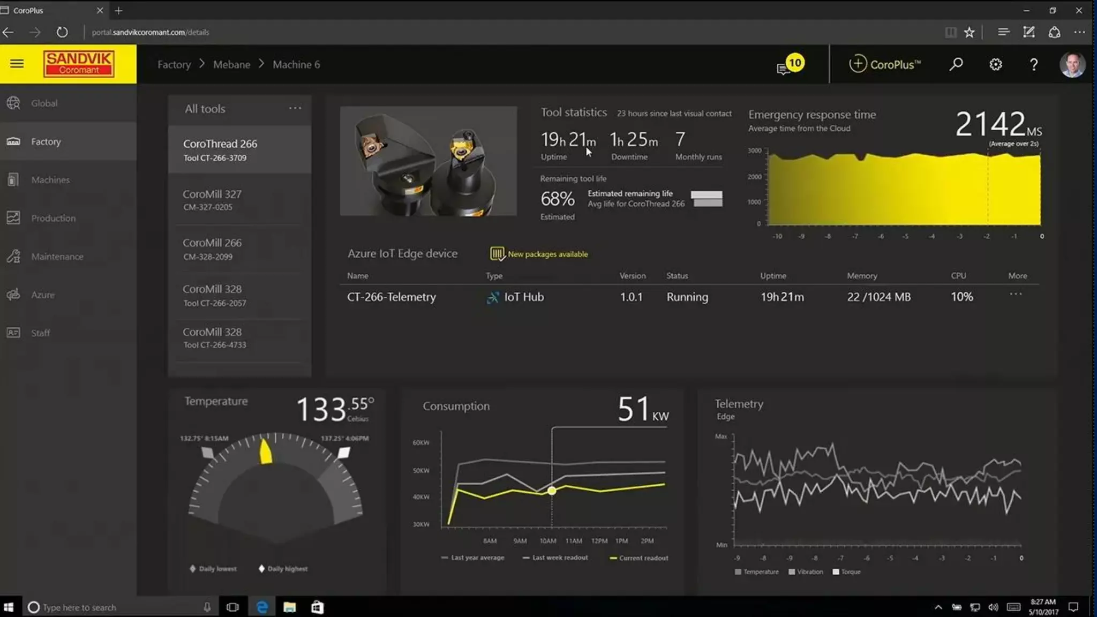Toggle the Vibration legend box in Telemetry

(792, 572)
